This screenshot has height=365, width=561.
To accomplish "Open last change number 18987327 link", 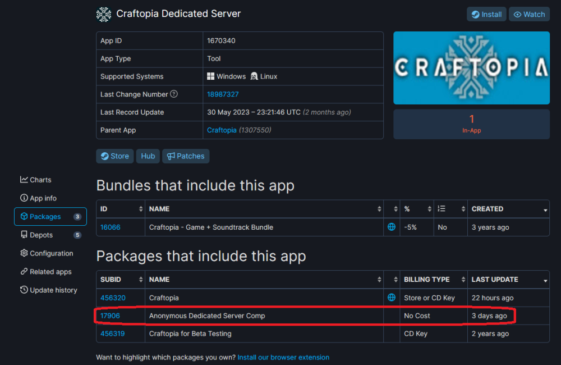I will coord(223,94).
